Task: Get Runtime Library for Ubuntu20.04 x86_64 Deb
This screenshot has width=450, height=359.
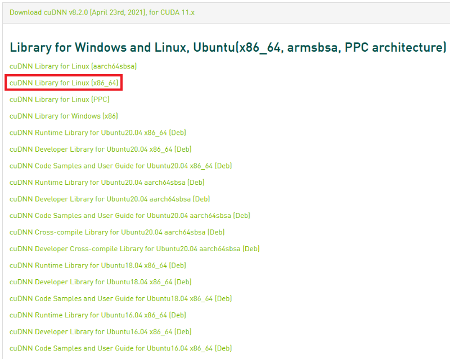Action: click(98, 133)
